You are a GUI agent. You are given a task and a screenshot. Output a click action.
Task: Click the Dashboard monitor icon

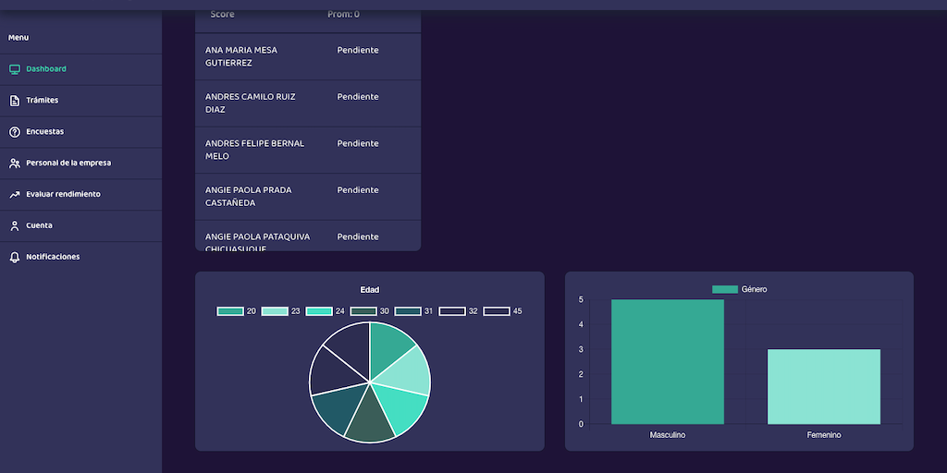pyautogui.click(x=15, y=69)
